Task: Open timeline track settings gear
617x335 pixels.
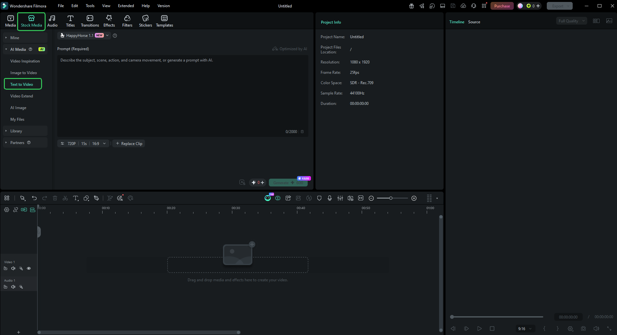Action: pyautogui.click(x=6, y=210)
